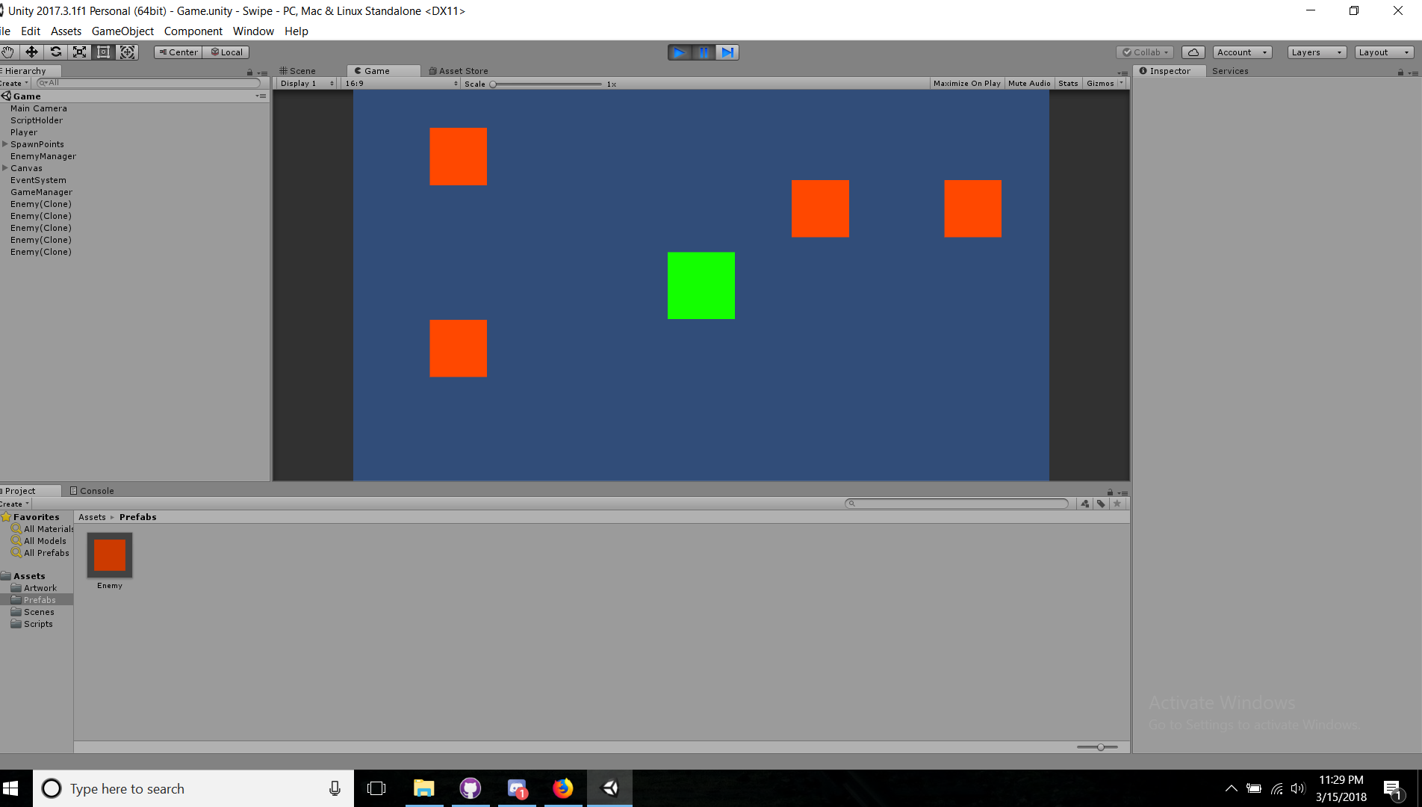This screenshot has height=807, width=1422.
Task: Open the Window menu
Action: pos(253,31)
